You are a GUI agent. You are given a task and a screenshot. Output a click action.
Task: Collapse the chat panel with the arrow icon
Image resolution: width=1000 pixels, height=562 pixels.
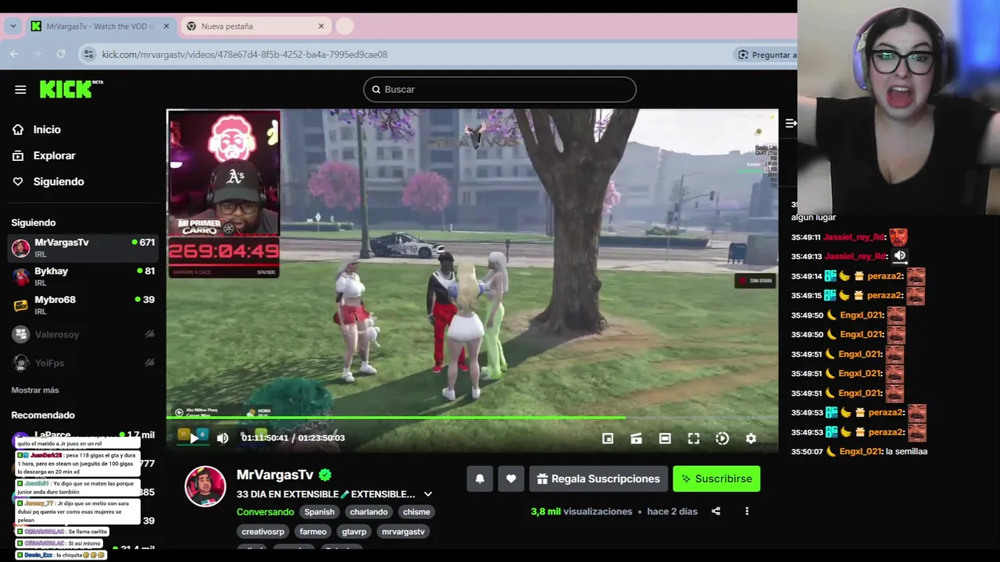(x=791, y=123)
